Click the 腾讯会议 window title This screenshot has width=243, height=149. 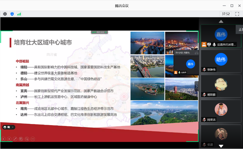click(x=122, y=6)
